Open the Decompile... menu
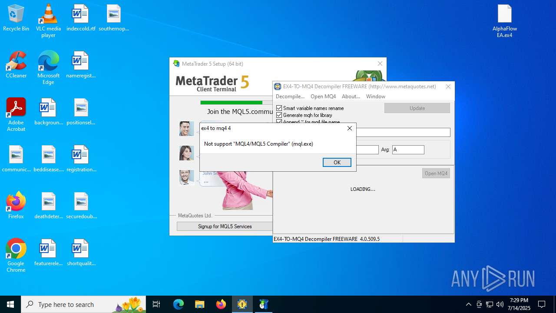The height and width of the screenshot is (313, 556). pos(290,97)
